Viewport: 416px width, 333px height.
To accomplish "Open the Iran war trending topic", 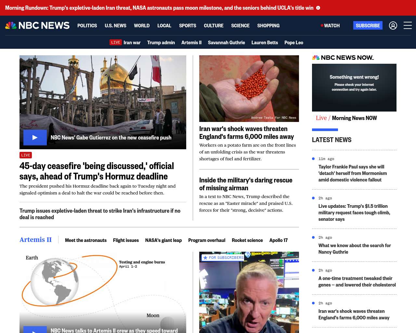I will [x=132, y=42].
